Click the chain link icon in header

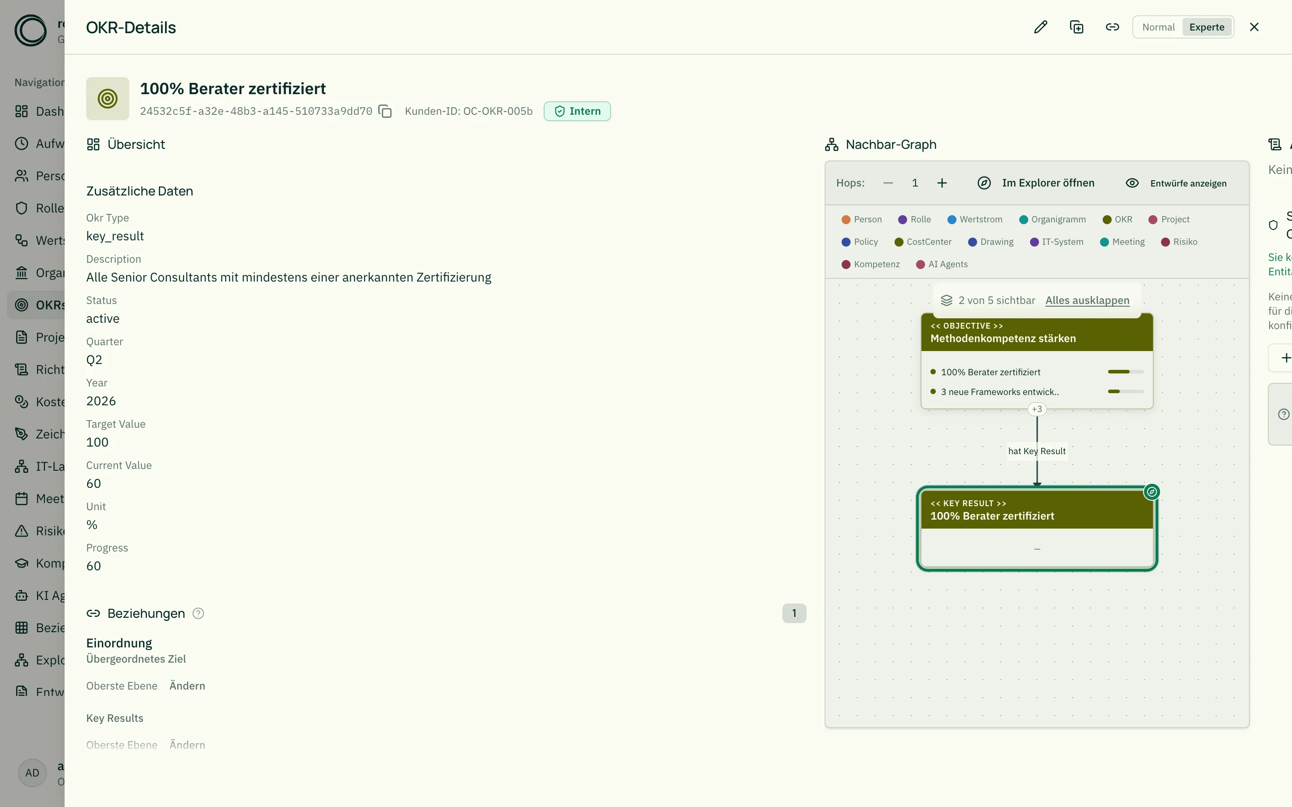click(1112, 27)
